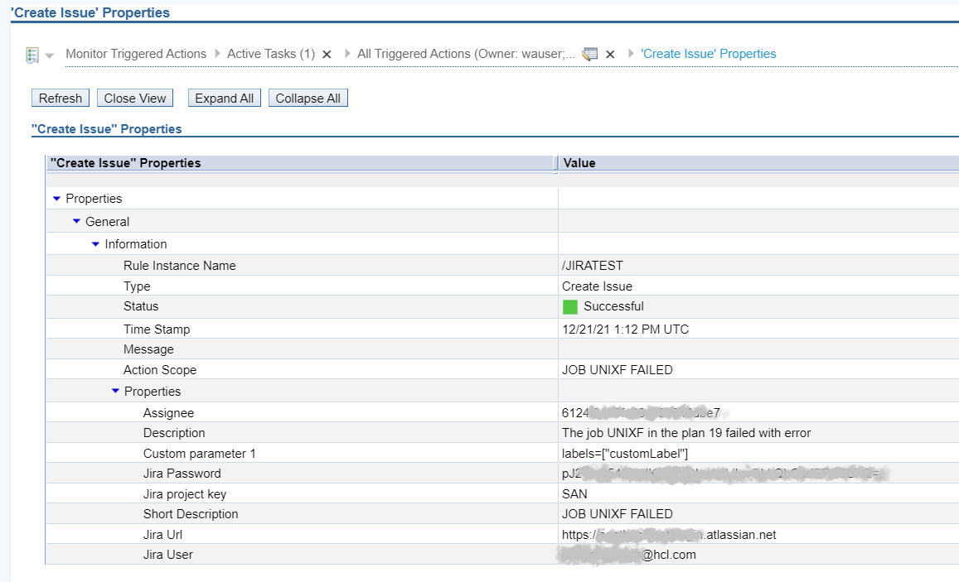The width and height of the screenshot is (959, 582).
Task: Click the green Successful status indicator
Action: 569,307
